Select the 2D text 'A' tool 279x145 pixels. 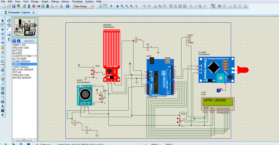2,106
